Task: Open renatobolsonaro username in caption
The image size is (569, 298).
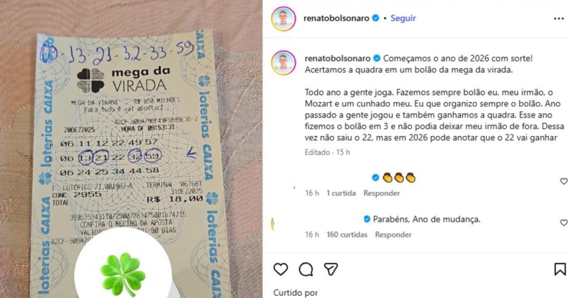Action: (337, 58)
